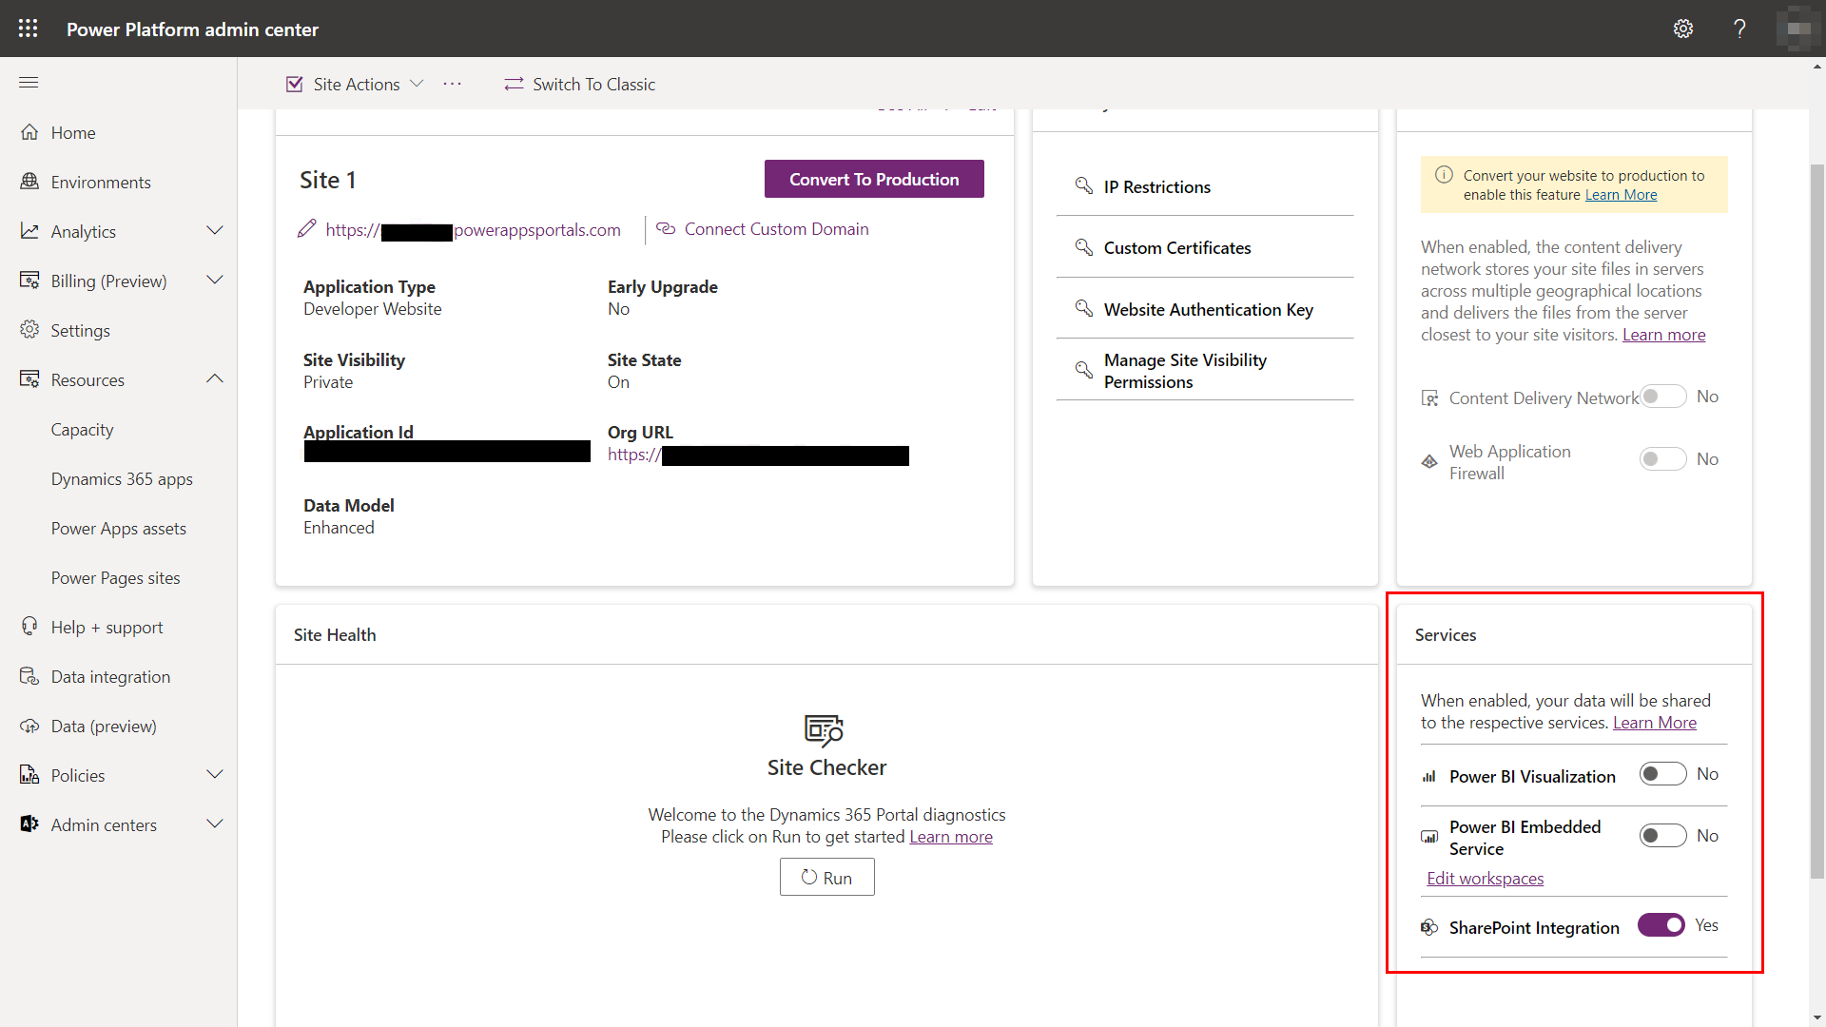
Task: Toggle the Web Application Firewall switch
Action: click(x=1661, y=457)
